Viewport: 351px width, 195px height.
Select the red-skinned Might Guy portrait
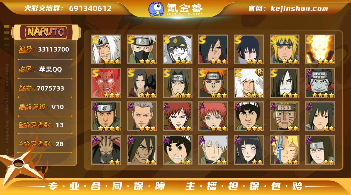[106, 83]
